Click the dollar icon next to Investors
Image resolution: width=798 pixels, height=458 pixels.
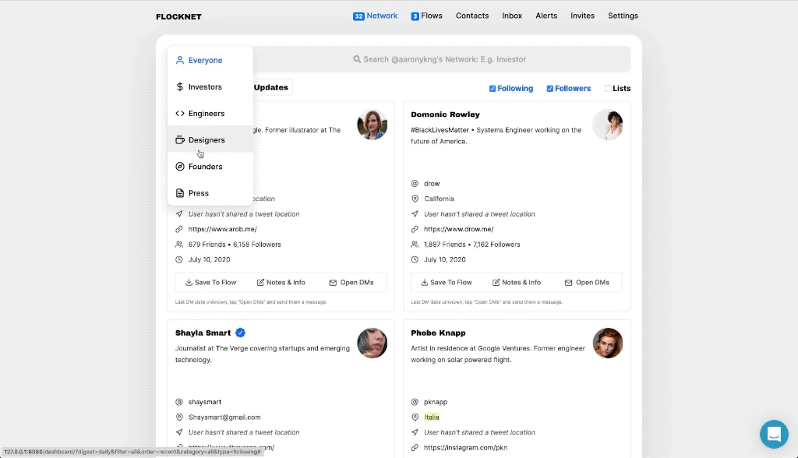coord(180,87)
